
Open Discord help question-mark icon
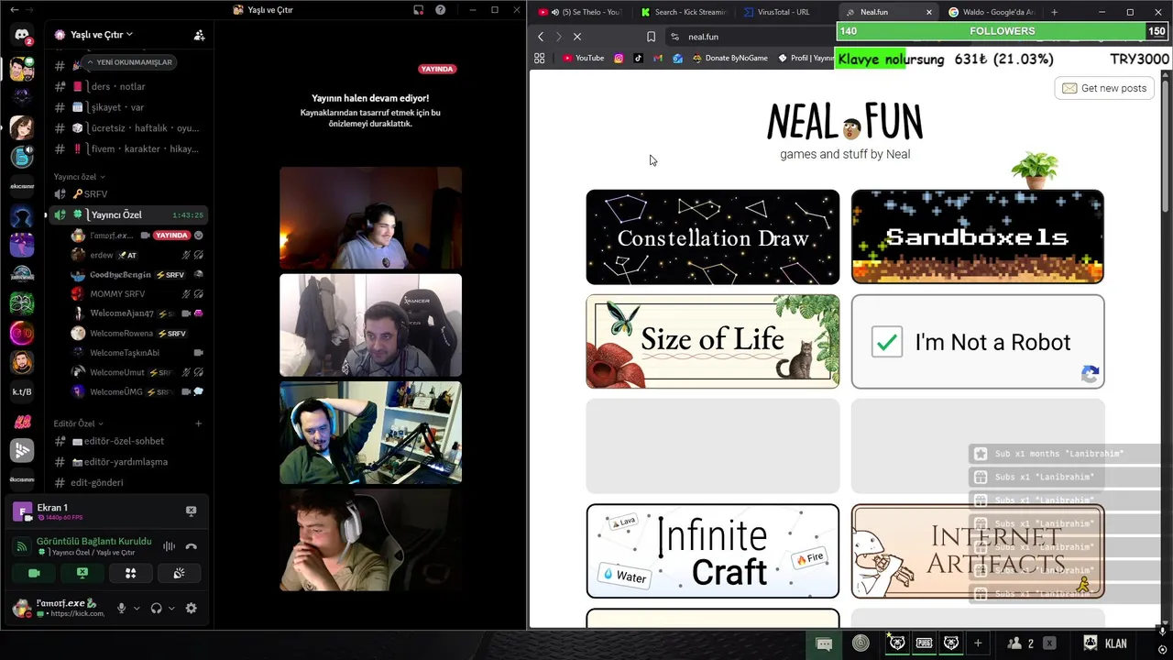pyautogui.click(x=441, y=10)
